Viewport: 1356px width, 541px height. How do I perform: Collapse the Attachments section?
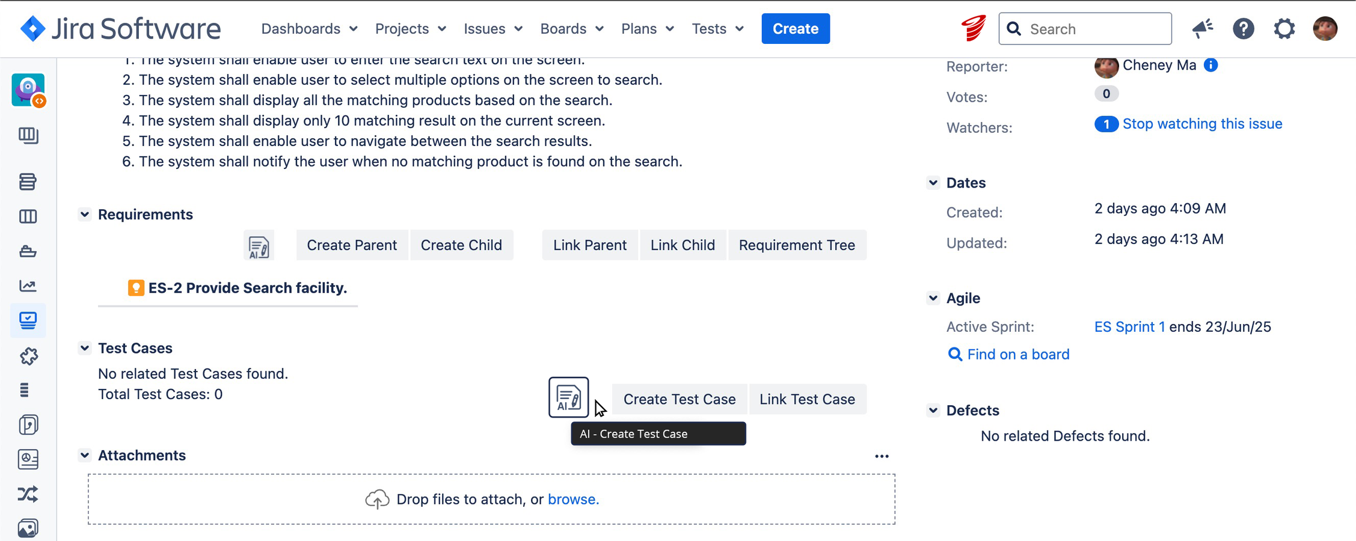85,456
